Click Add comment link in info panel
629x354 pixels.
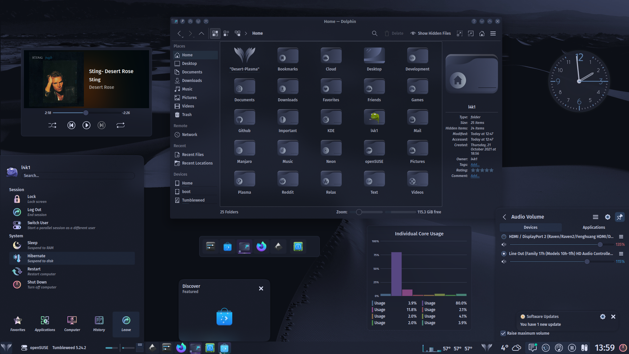click(x=475, y=176)
